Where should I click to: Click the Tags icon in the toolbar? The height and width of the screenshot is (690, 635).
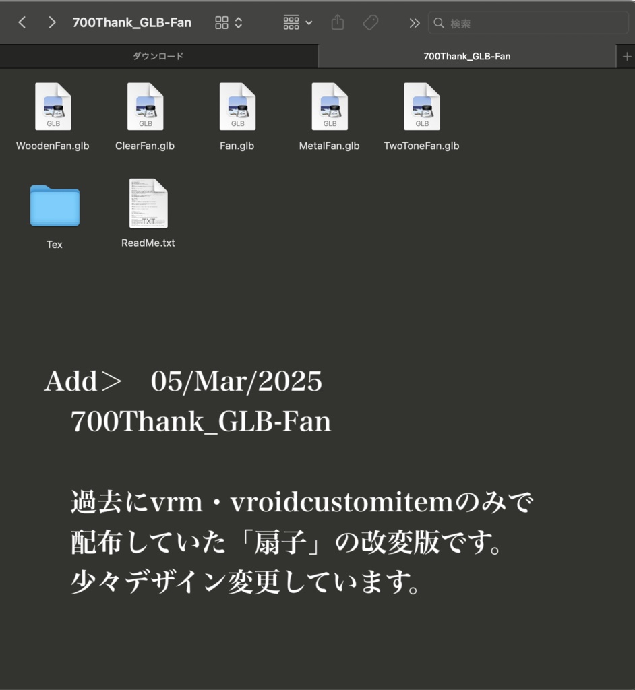point(369,22)
